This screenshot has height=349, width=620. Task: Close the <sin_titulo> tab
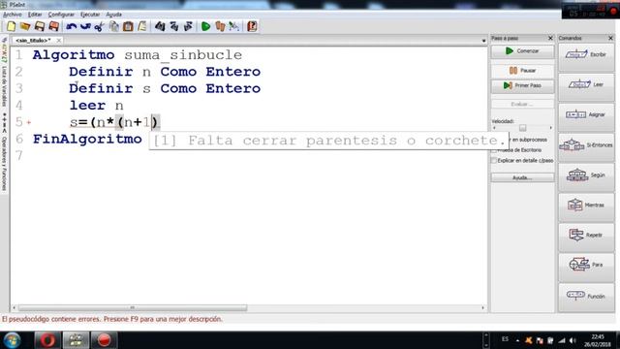coord(58,41)
